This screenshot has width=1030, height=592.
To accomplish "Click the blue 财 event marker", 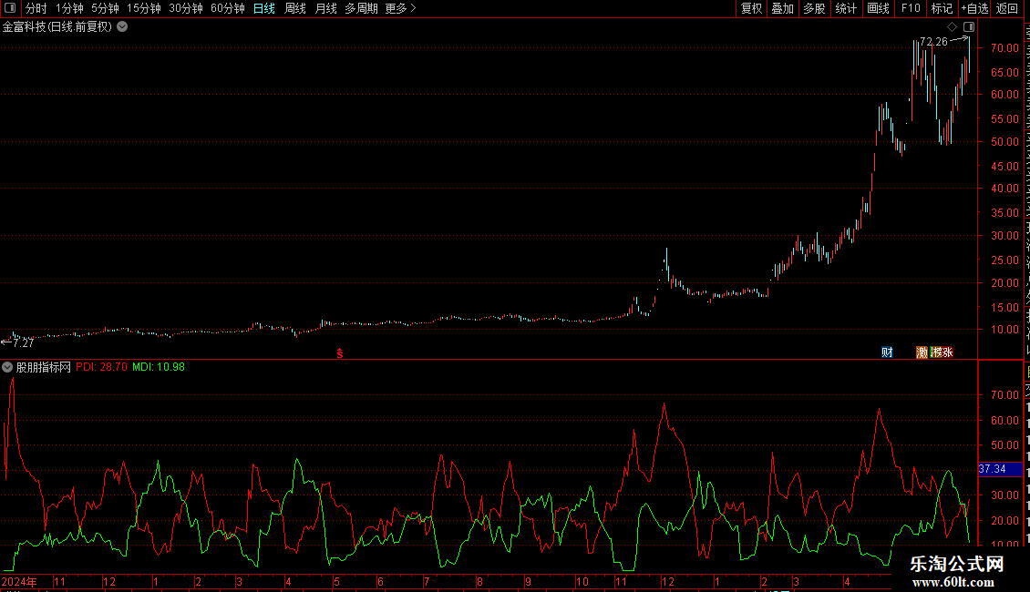I will click(887, 352).
